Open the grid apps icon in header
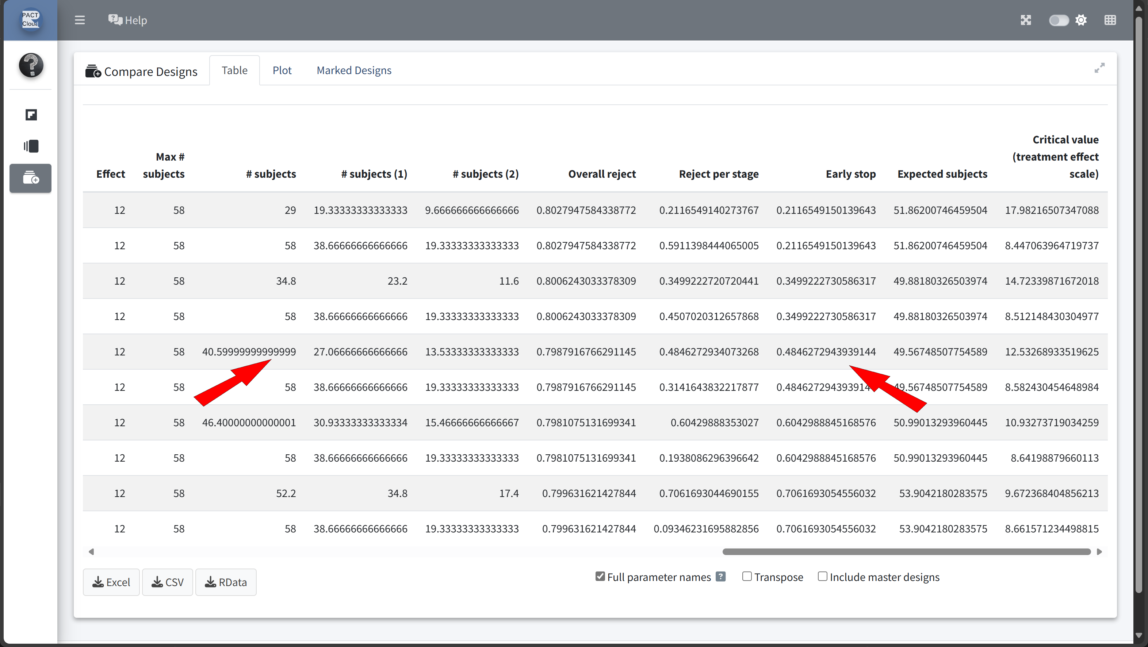1148x647 pixels. 1110,20
